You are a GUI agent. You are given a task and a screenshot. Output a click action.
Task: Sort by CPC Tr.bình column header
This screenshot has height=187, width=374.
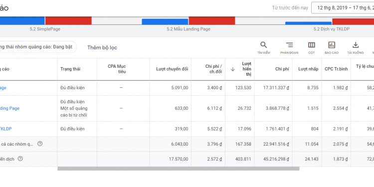click(x=336, y=69)
